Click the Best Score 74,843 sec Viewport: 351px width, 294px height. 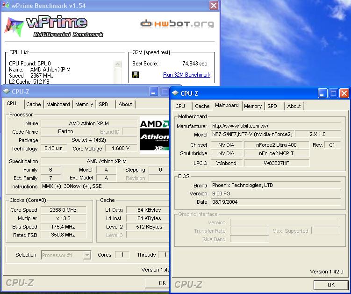click(x=195, y=64)
